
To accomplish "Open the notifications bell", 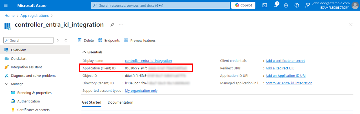I will [275, 5].
